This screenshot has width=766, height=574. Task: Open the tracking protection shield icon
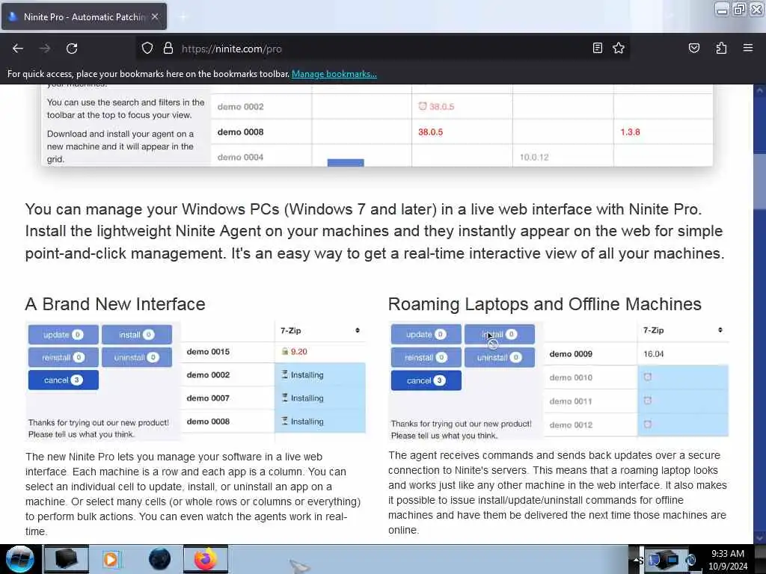tap(147, 49)
